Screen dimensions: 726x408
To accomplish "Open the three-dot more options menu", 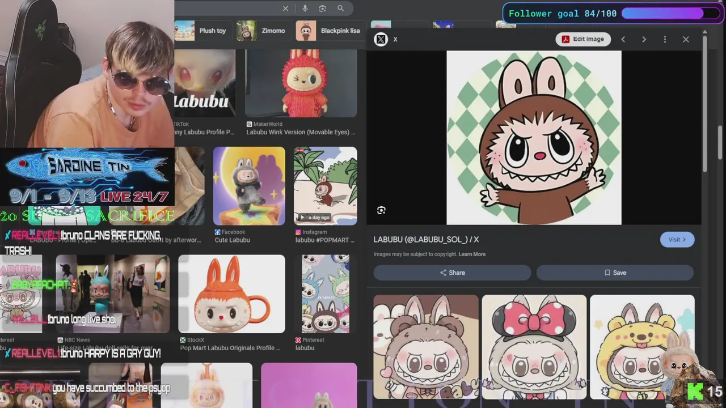I will (x=665, y=39).
